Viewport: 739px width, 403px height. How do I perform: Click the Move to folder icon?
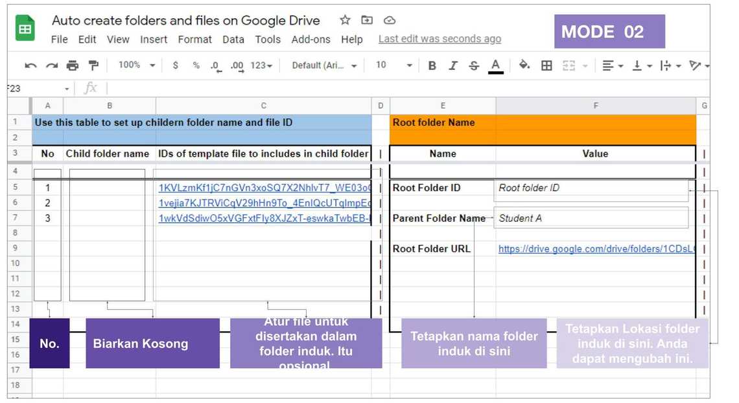pyautogui.click(x=367, y=20)
